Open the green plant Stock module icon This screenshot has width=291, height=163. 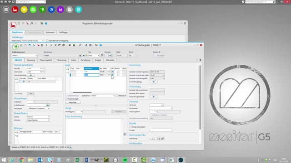point(42,10)
